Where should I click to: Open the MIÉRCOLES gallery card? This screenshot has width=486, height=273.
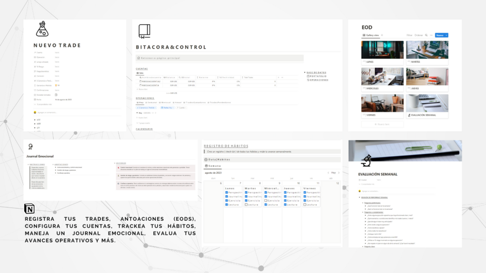[x=382, y=79]
